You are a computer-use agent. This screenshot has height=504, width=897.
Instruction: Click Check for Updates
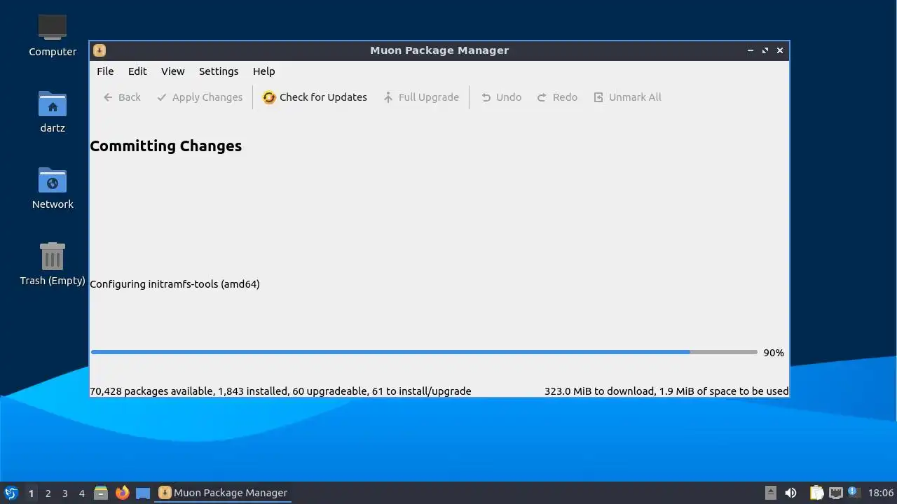[x=315, y=97]
